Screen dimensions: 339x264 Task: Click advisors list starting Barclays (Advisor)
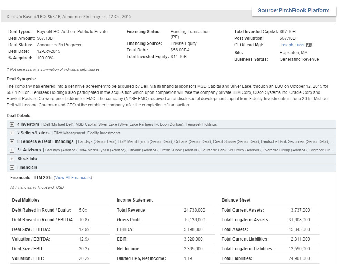189,150
